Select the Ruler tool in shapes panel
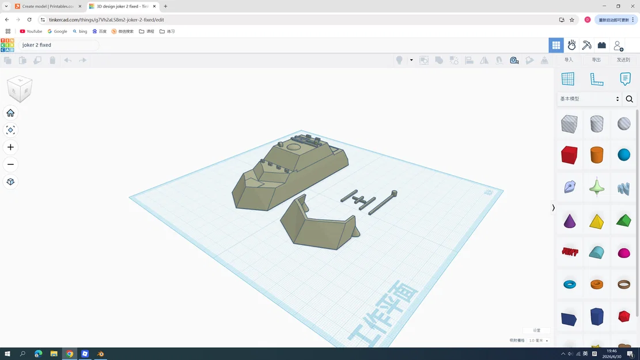Image resolution: width=640 pixels, height=360 pixels. click(597, 79)
